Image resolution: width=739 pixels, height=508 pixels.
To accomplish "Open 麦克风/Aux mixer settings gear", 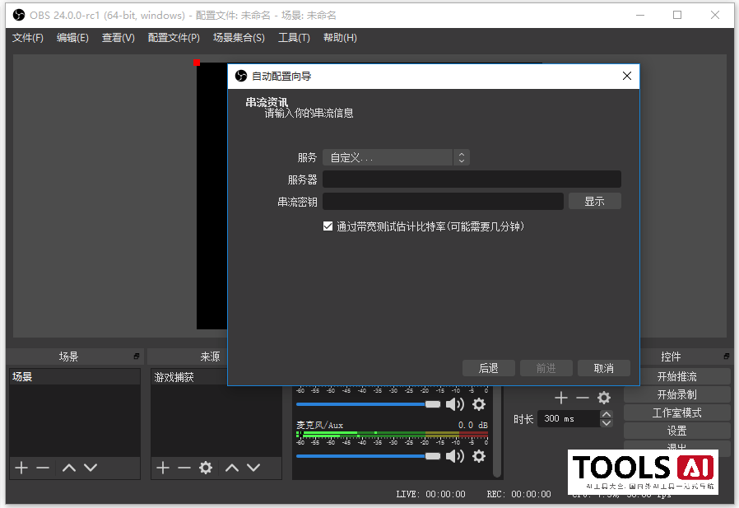I will (480, 455).
